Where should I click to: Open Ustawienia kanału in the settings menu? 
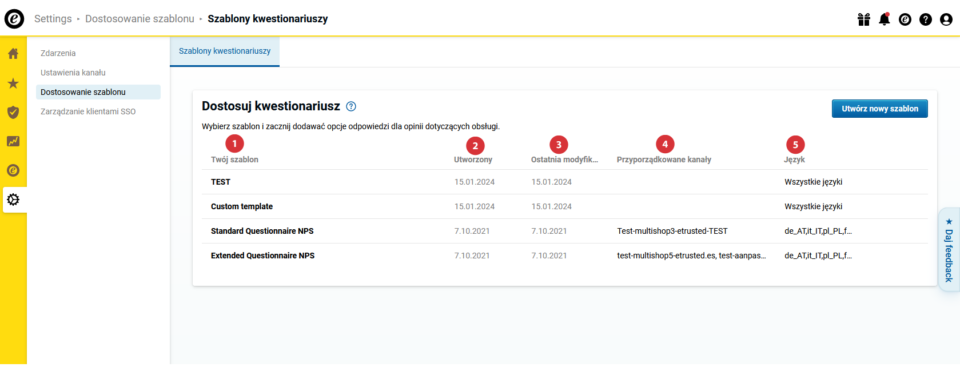point(73,73)
